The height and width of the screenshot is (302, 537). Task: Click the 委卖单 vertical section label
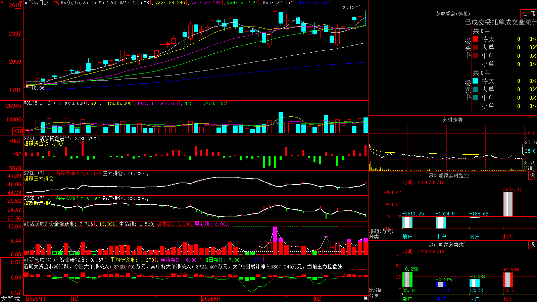468,90
